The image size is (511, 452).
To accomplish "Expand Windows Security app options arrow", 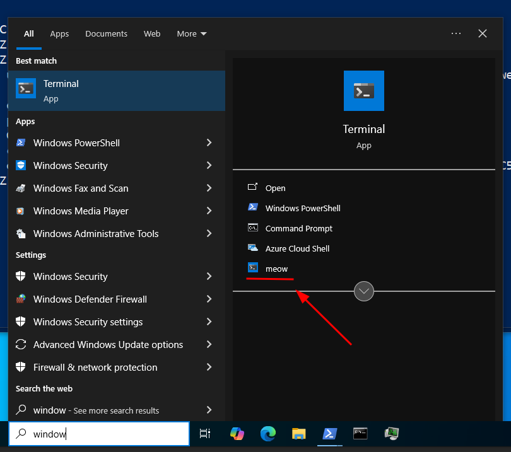I will click(x=209, y=165).
